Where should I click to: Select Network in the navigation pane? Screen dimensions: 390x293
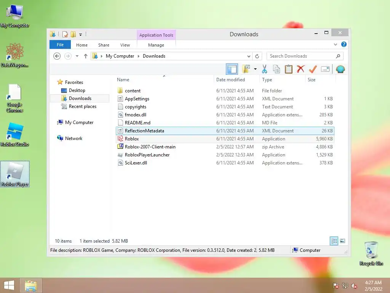(x=74, y=138)
